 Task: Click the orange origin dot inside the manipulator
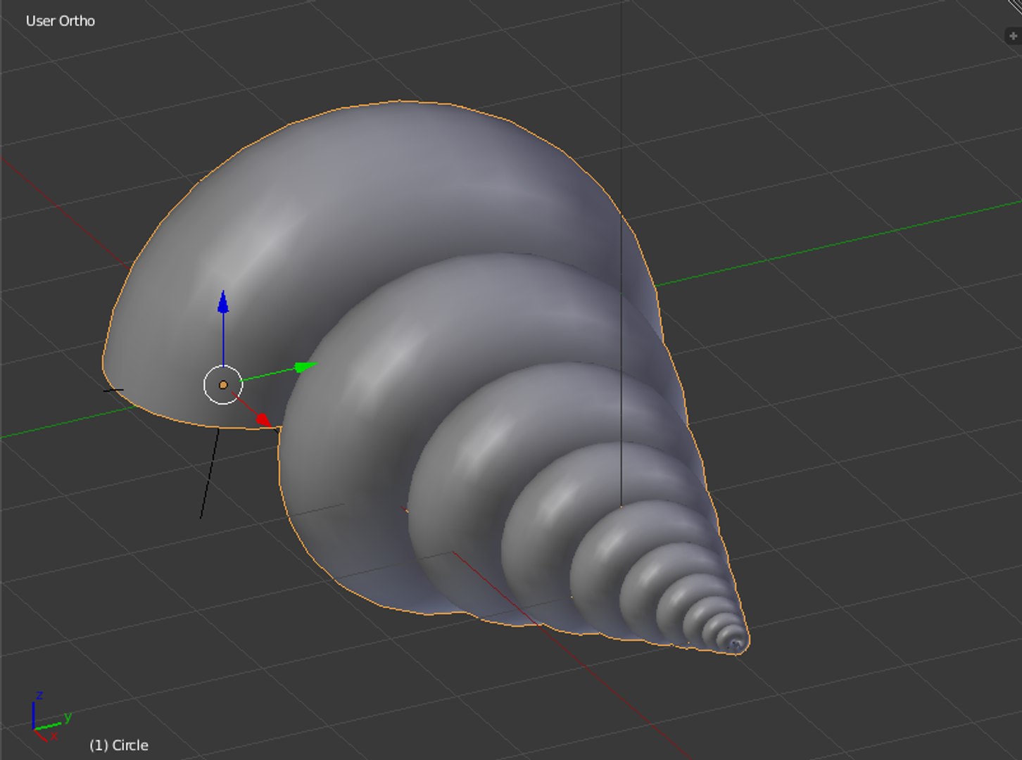pos(223,385)
